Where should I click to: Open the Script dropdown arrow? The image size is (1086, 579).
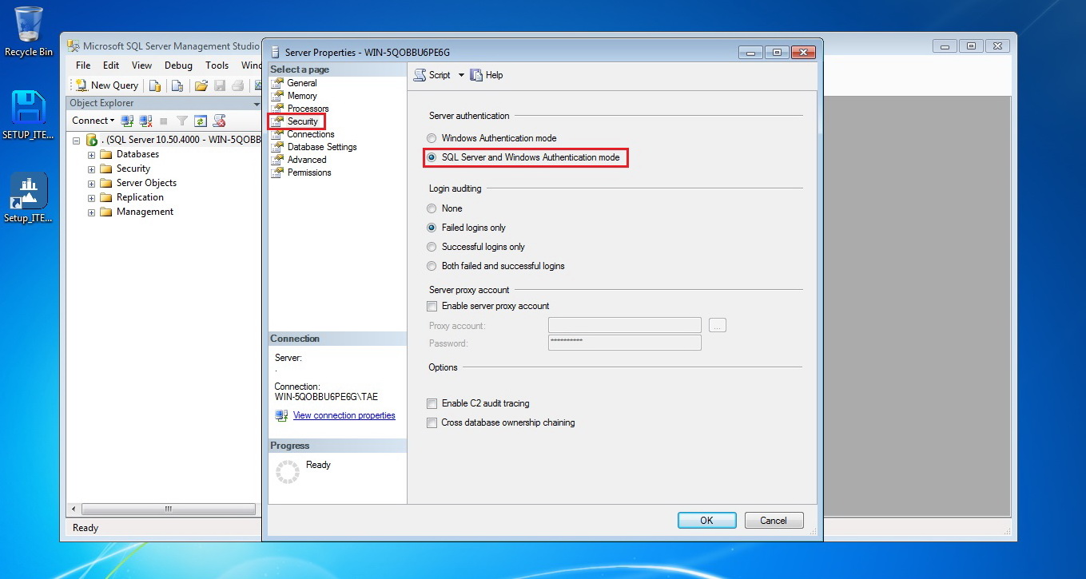pos(461,75)
